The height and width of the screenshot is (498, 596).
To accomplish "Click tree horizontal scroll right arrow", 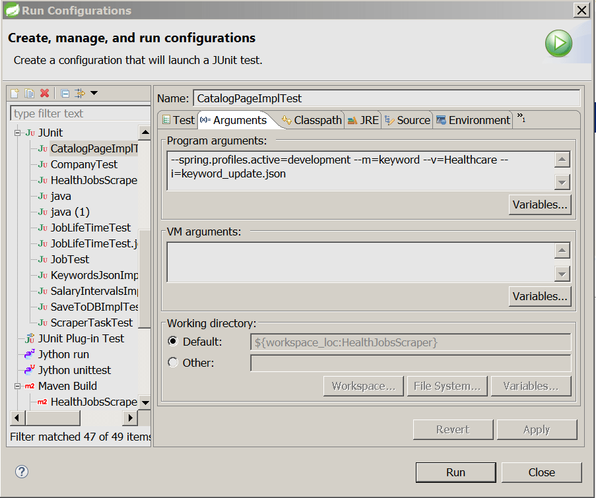I will click(130, 418).
